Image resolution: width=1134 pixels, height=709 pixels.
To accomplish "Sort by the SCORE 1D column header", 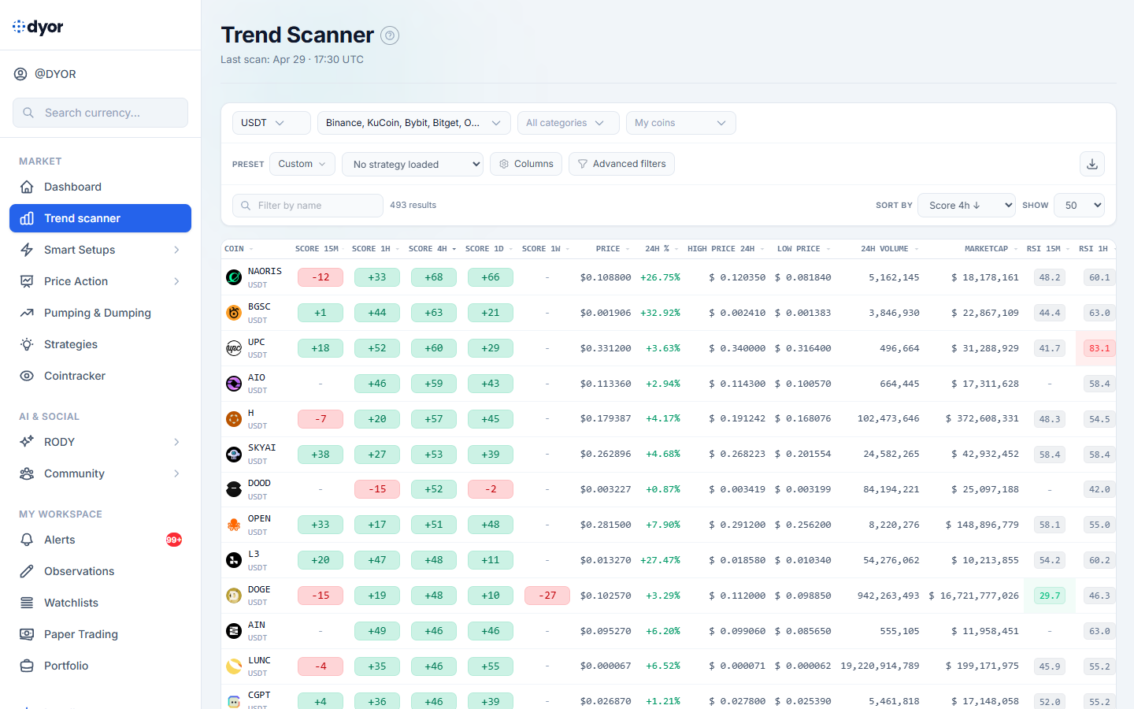I will pyautogui.click(x=484, y=249).
